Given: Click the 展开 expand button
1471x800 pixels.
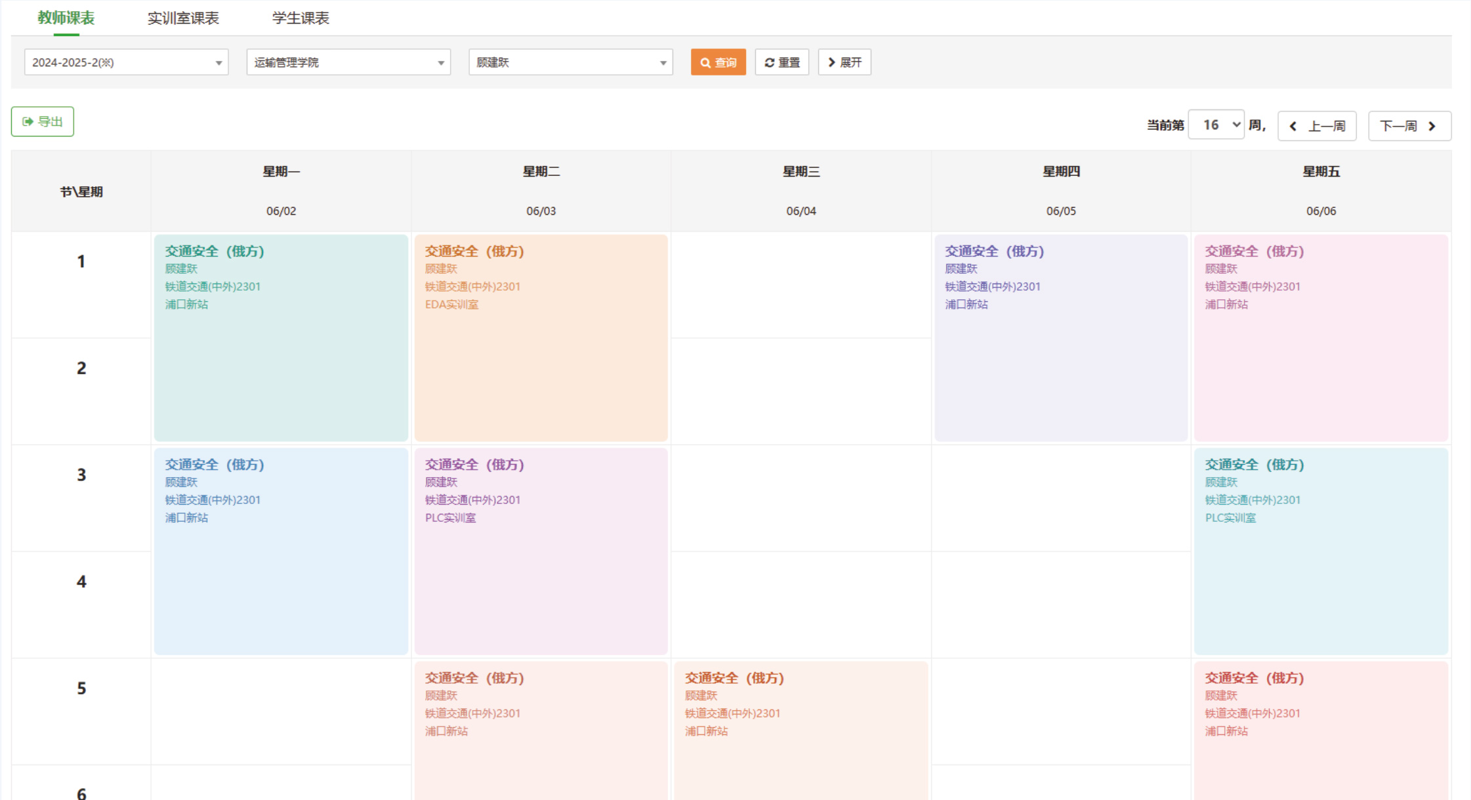Looking at the screenshot, I should point(844,62).
